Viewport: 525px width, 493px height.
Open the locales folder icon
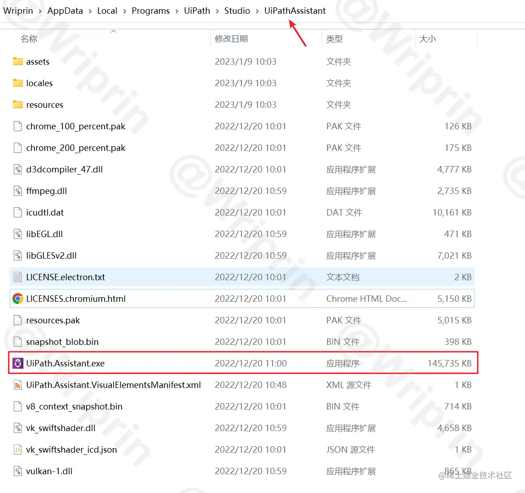click(x=18, y=83)
